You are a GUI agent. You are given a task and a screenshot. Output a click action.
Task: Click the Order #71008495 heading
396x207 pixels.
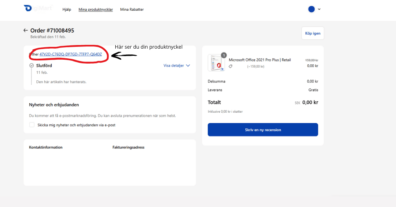[52, 31]
